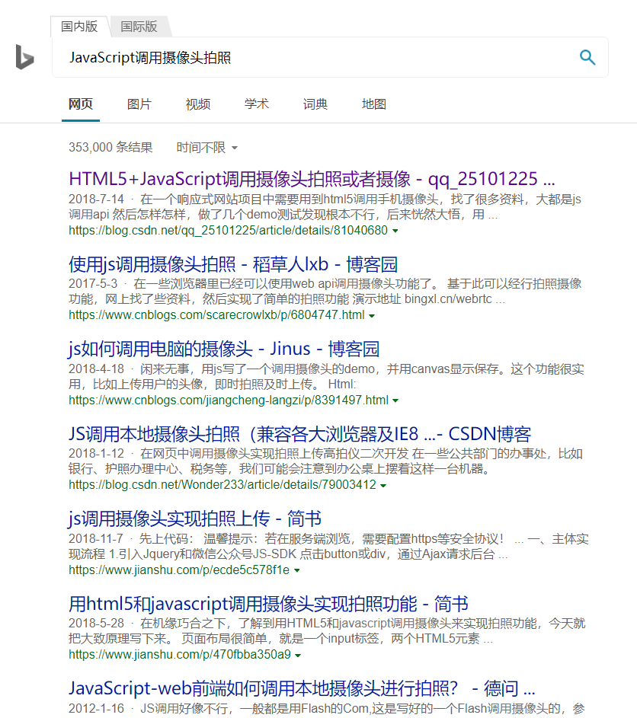Open result JS调用本地摄像头拍照 CSDN博客
This screenshot has width=637, height=718.
coord(299,434)
